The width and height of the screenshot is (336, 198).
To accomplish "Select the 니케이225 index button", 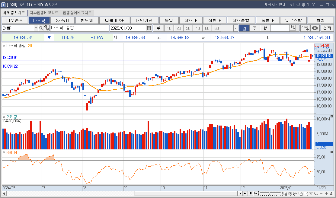I will [x=115, y=20].
